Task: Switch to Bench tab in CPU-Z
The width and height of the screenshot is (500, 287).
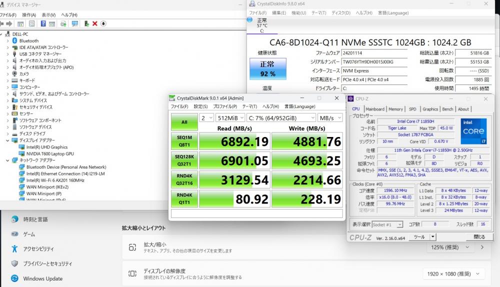Action: (447, 109)
